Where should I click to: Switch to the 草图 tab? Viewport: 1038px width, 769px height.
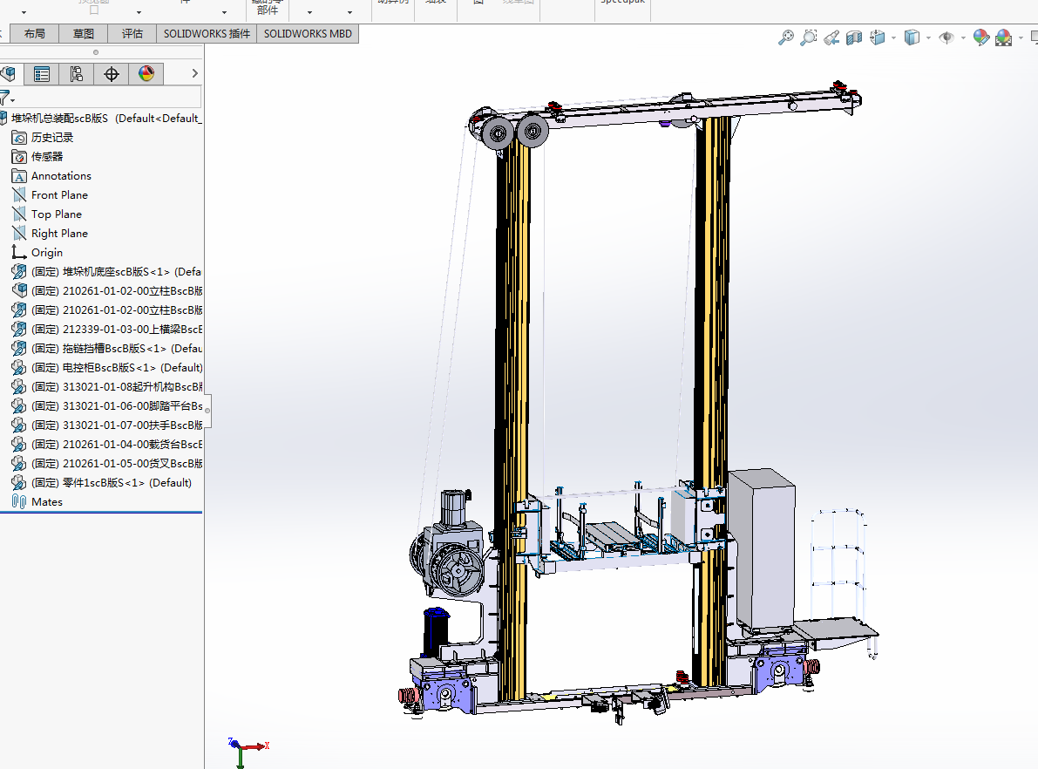[x=84, y=34]
